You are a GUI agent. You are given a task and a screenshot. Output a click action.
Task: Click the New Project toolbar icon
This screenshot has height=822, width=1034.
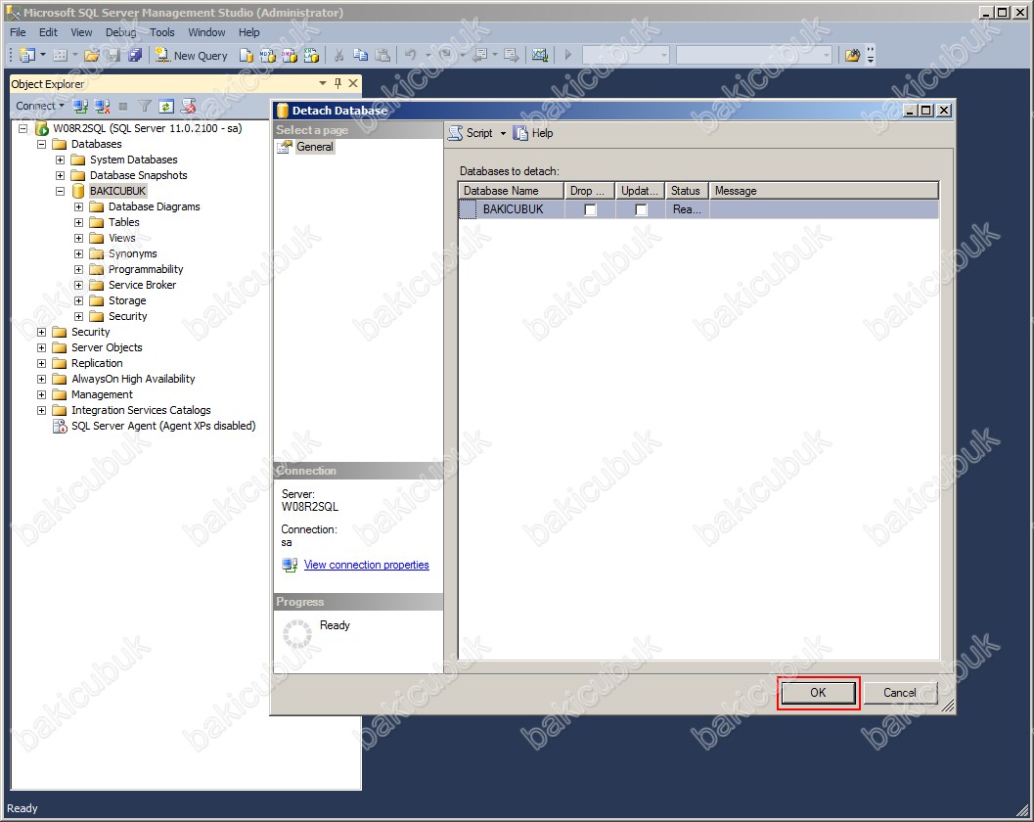27,56
